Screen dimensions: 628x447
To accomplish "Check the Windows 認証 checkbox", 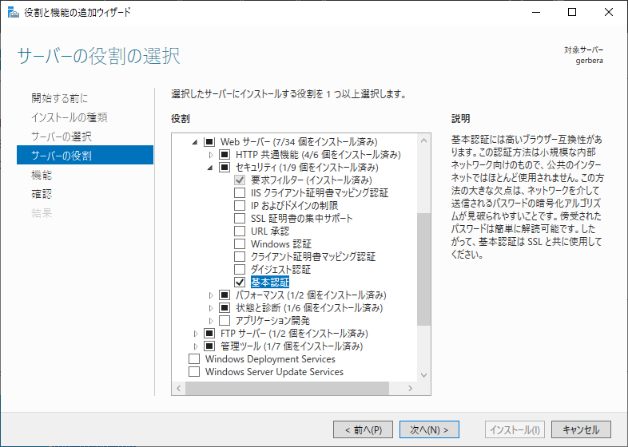I will click(240, 244).
